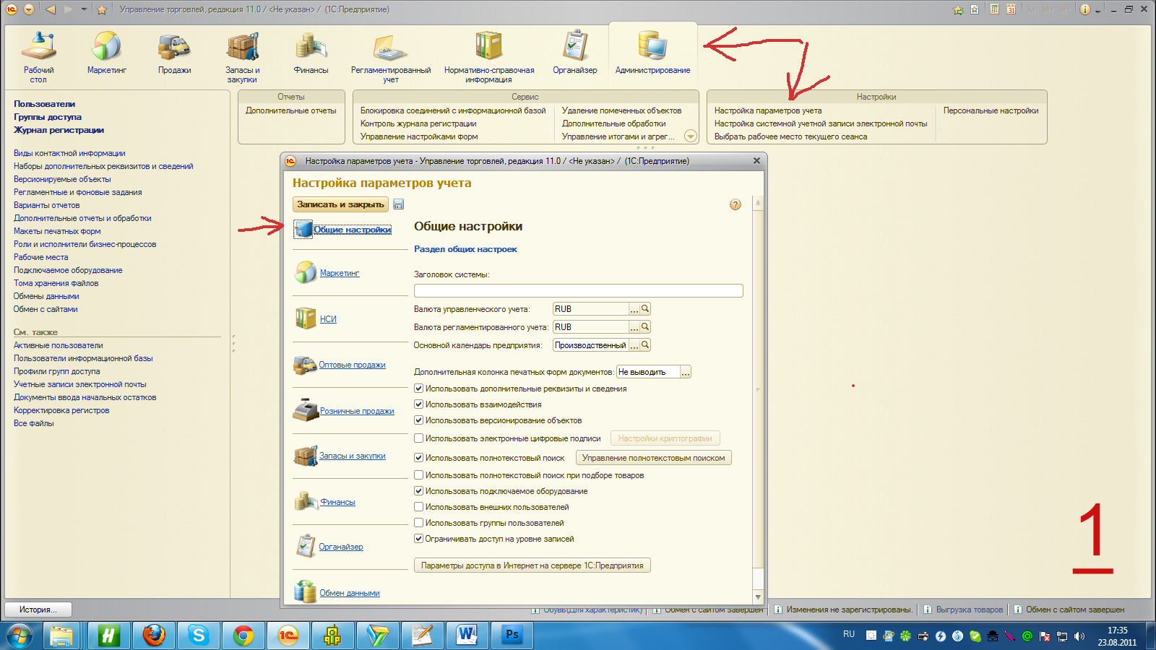
Task: Open Удаление помеченных объектов command
Action: [x=622, y=110]
